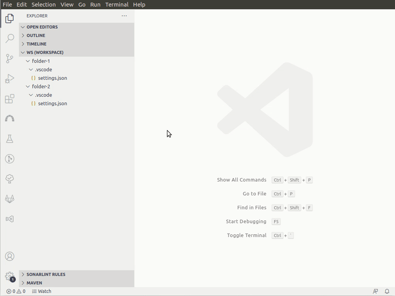Open the Edit menu
Screen dimensions: 395x296
click(x=22, y=4)
